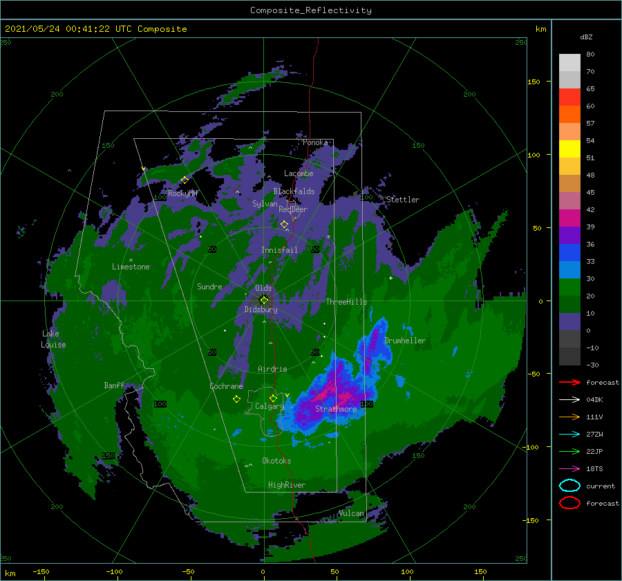This screenshot has height=581, width=622.
Task: Click the green 22JP arrow legend icon
Action: 569,451
